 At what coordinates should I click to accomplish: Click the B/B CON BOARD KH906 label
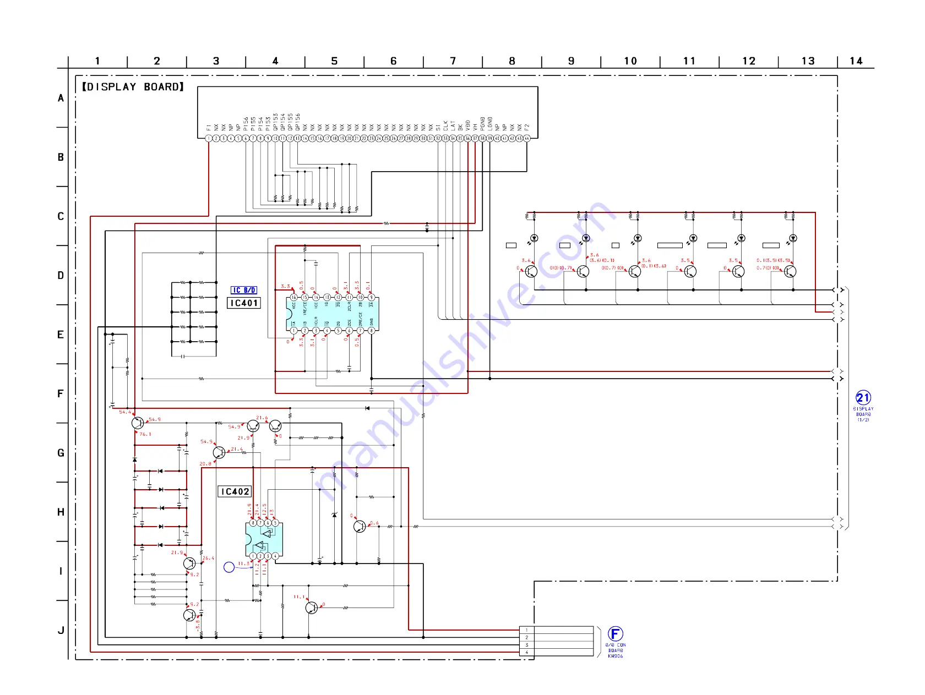click(x=616, y=650)
